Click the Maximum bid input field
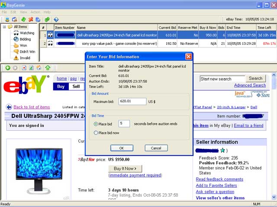The width and height of the screenshot is (277, 207). (x=132, y=101)
